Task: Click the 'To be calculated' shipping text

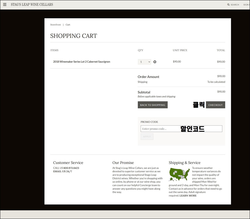Action: coord(216,82)
